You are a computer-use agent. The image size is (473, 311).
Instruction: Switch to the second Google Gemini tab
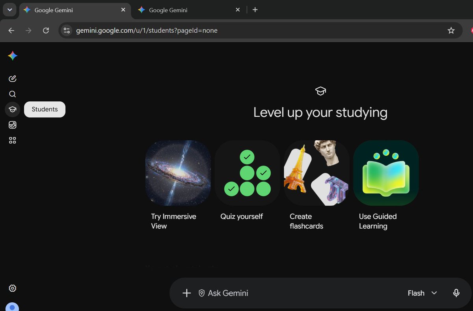coord(188,10)
